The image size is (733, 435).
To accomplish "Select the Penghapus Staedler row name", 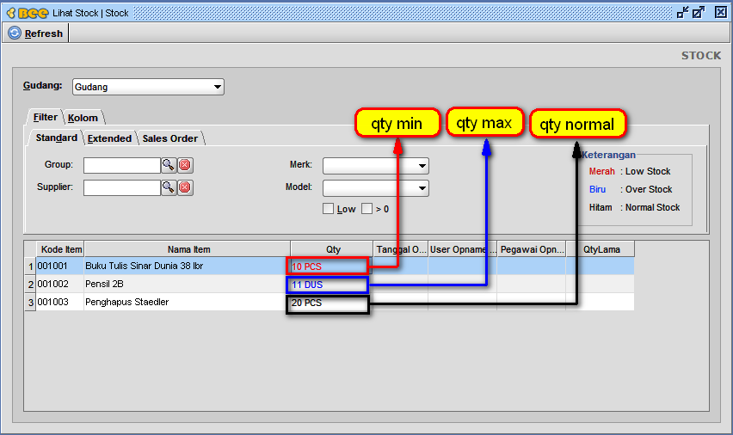I will [x=187, y=303].
